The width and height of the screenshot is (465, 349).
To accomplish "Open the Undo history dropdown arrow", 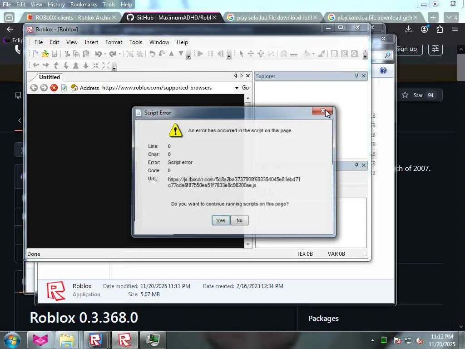I will [x=105, y=54].
